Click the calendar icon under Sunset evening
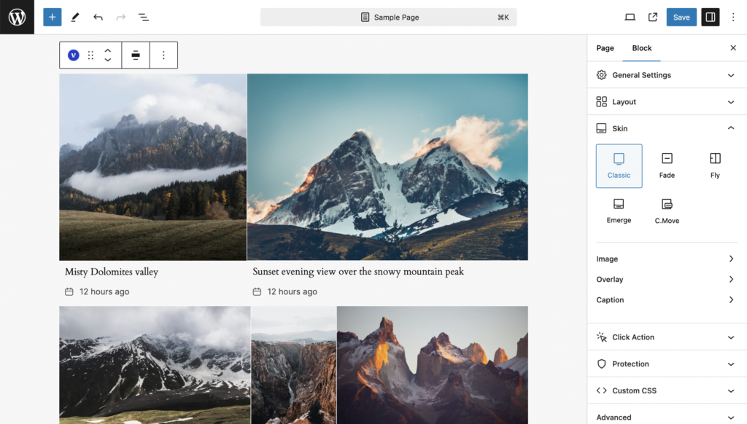The height and width of the screenshot is (424, 747). [x=257, y=291]
